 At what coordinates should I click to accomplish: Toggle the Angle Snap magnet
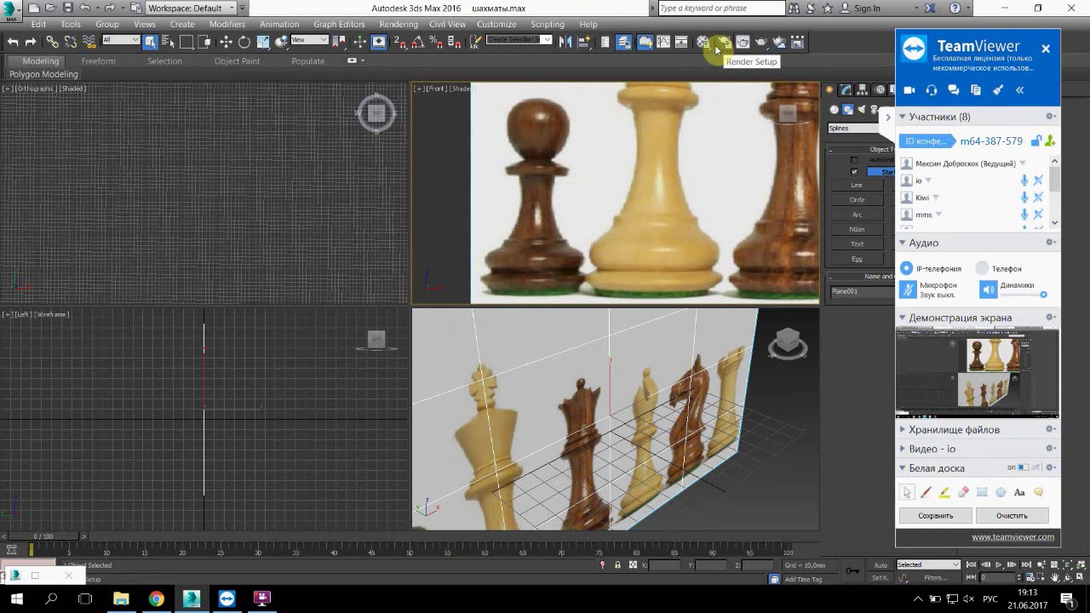[x=419, y=42]
